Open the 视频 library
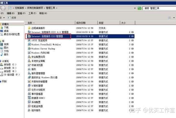Image resolution: width=176 pixels, height=118 pixels. (6, 44)
